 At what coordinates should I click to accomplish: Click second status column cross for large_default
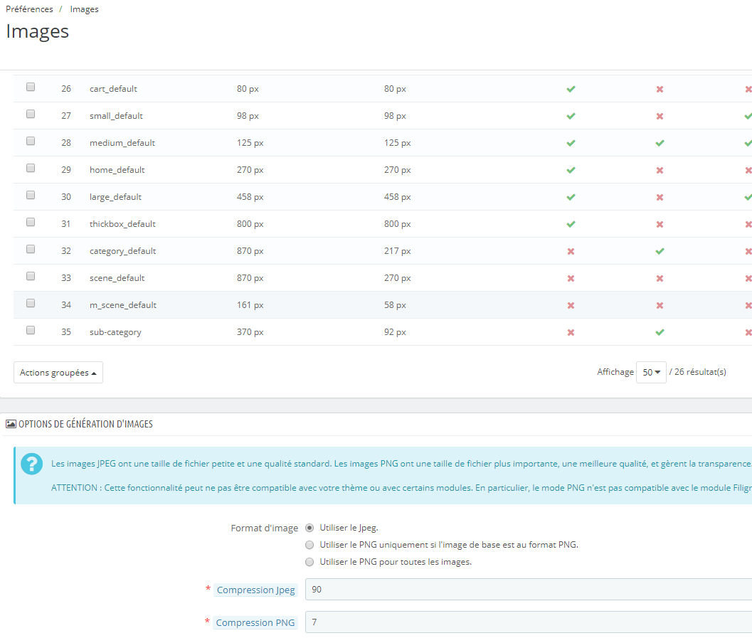tap(660, 197)
